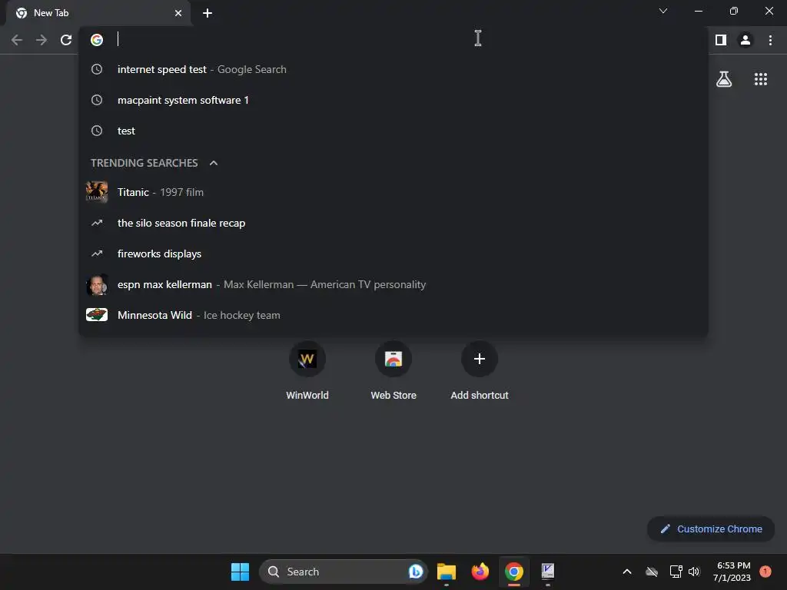
Task: Open the Web Store shortcut
Action: pos(393,370)
